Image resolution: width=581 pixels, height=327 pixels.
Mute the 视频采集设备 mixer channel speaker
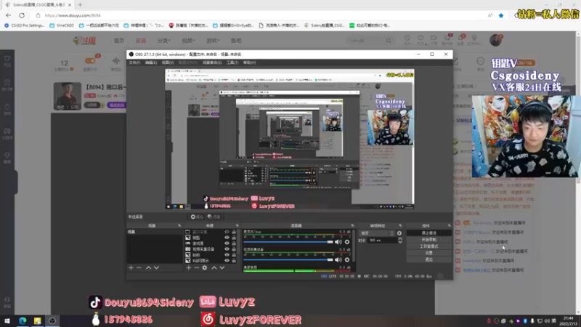(x=338, y=260)
